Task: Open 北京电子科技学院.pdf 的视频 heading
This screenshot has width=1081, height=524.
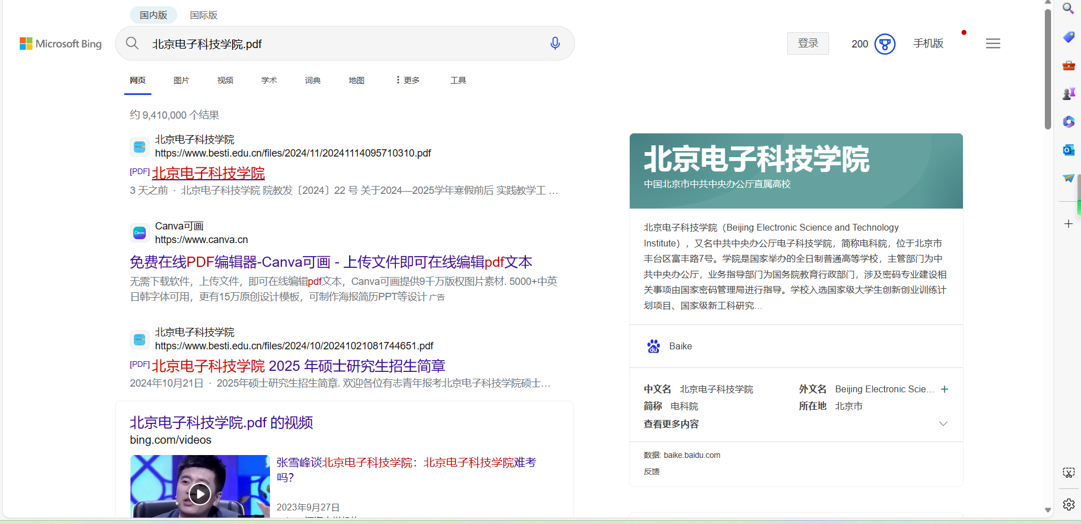Action: (x=221, y=422)
